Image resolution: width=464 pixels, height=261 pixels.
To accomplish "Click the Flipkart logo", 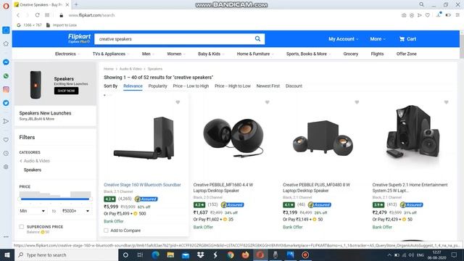I will click(79, 38).
